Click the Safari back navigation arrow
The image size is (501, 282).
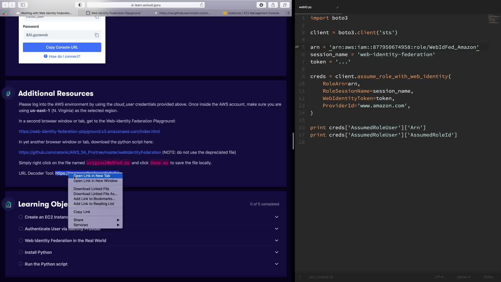click(x=5, y=5)
